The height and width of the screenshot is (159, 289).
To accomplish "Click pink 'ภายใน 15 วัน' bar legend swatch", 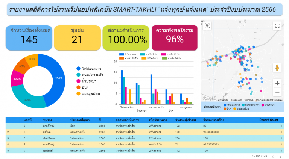I will 163,54.
